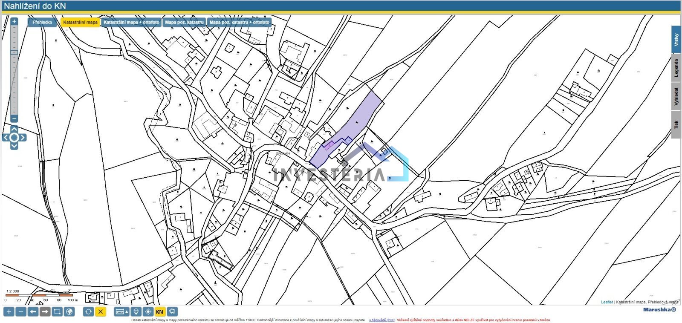This screenshot has width=682, height=323.
Task: Click the refresh map icon
Action: point(88,311)
